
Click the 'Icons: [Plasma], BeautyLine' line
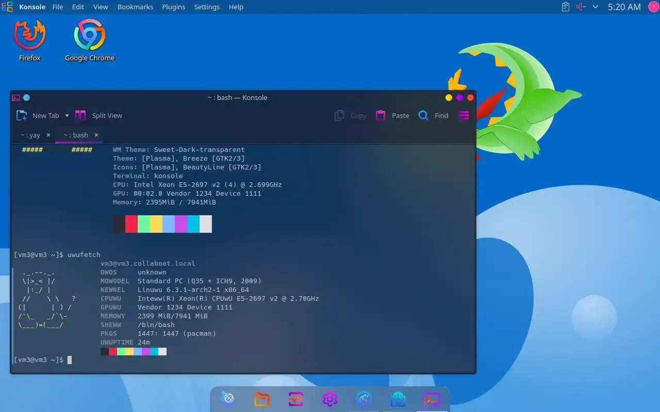coord(187,167)
